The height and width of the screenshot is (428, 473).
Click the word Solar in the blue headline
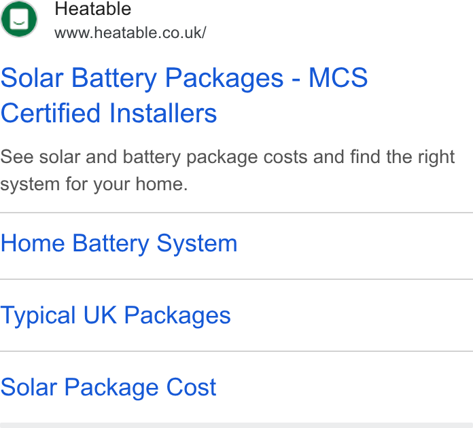pos(32,78)
